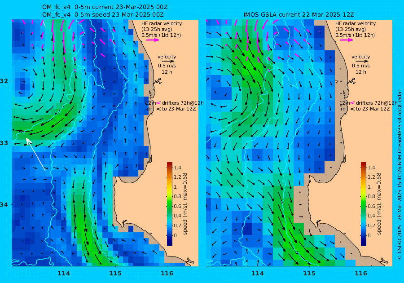The height and width of the screenshot is (283, 404).
Task: Click the 0.2 tick on the right color bar
Action: tap(371, 226)
